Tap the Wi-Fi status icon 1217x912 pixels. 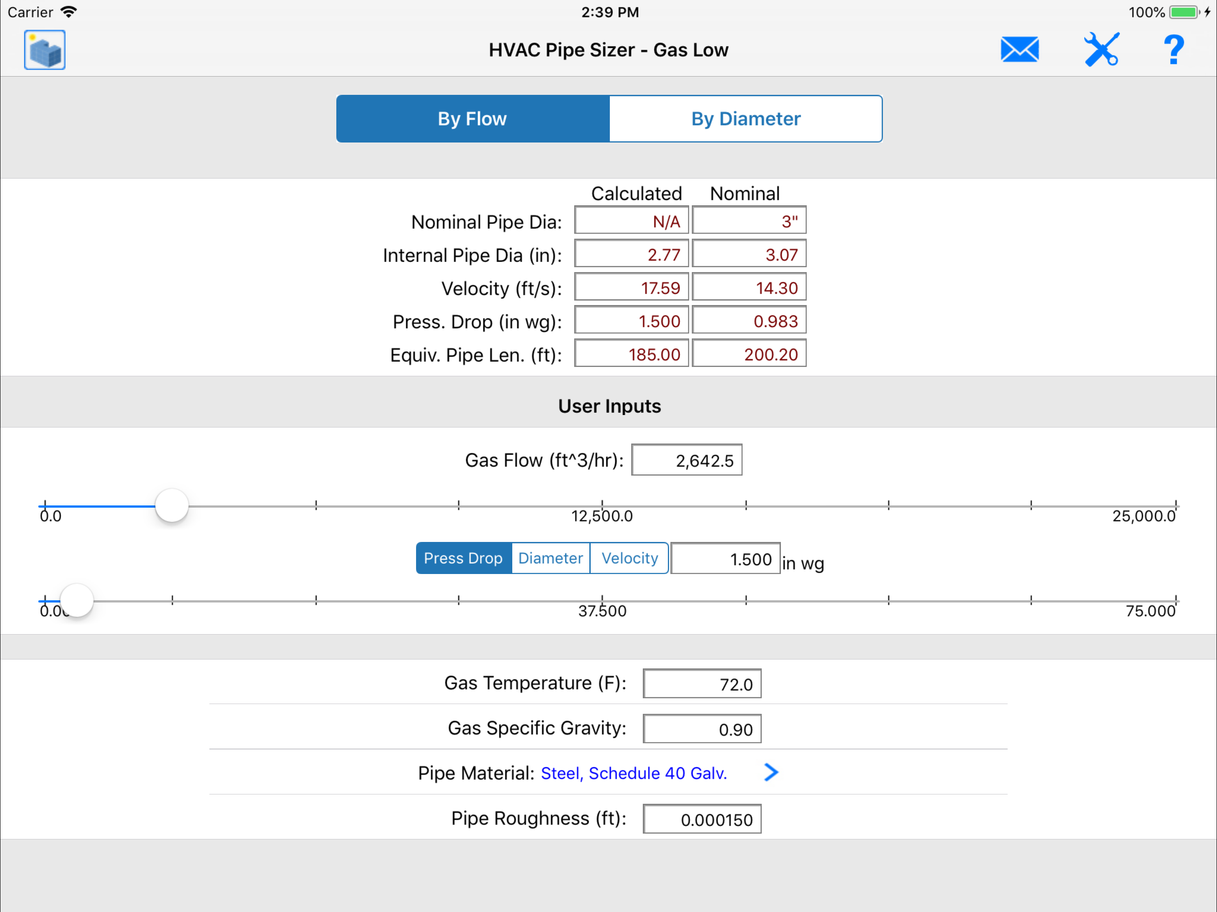(x=69, y=12)
